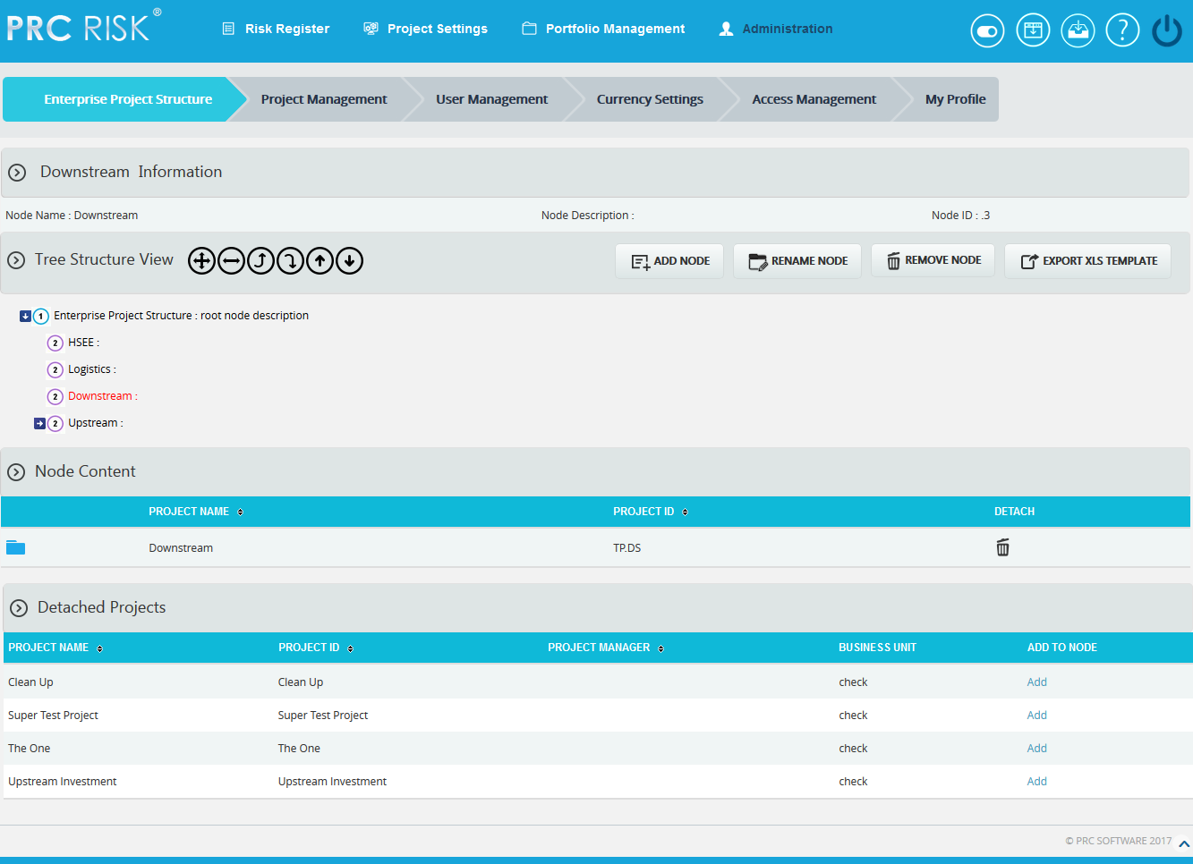Click the curved down-arrow tree icon
The height and width of the screenshot is (864, 1193).
pos(290,261)
